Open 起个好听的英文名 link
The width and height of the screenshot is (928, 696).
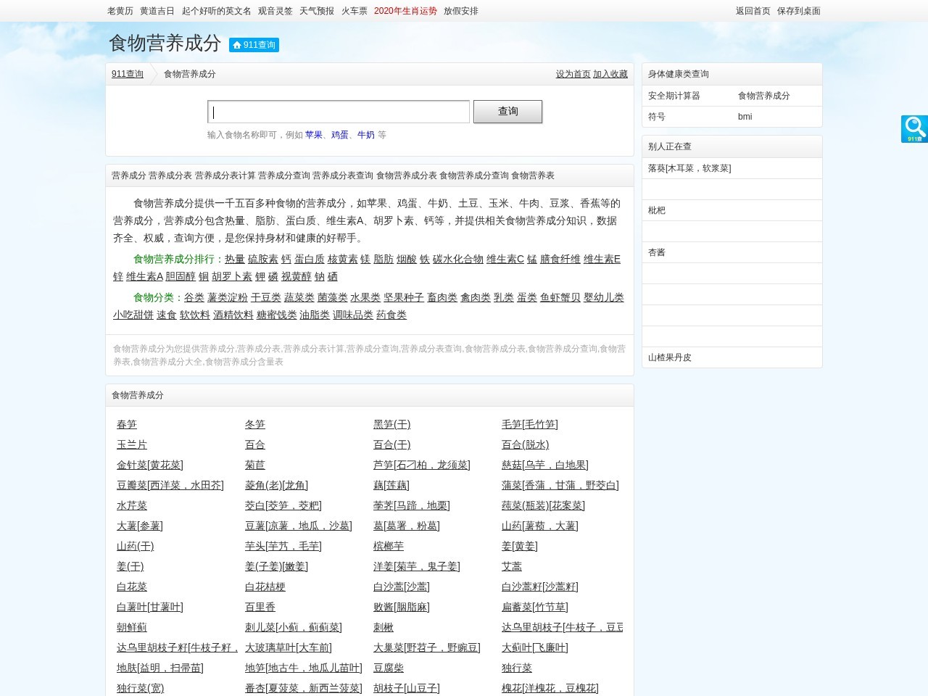[x=217, y=11]
